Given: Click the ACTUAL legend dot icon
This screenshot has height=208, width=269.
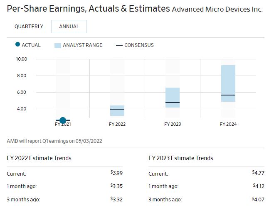Looking at the screenshot, I should click(17, 44).
